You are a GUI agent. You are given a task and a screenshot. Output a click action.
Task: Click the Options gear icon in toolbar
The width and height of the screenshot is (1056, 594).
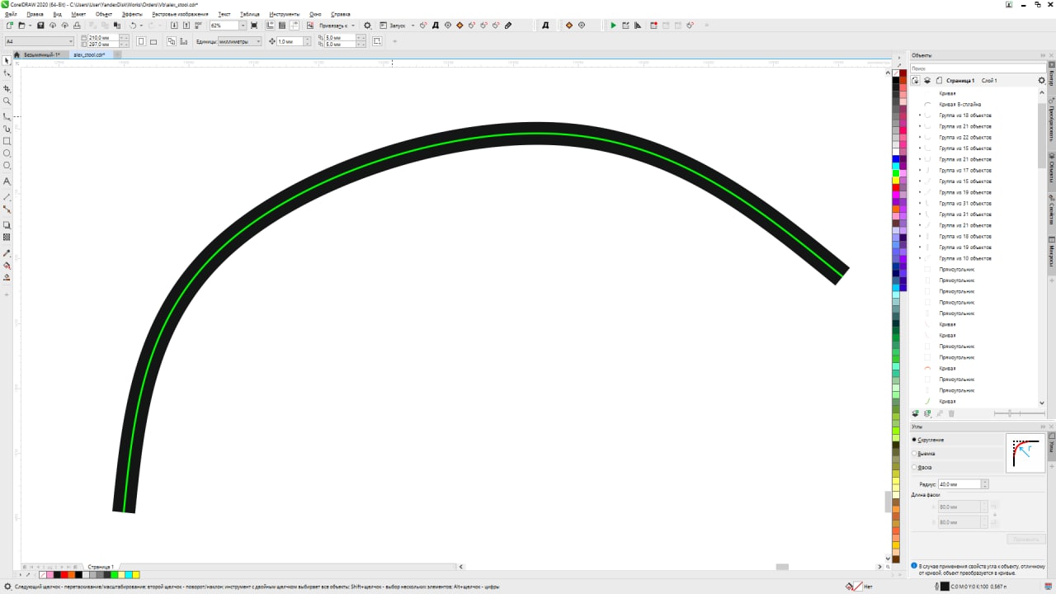[367, 25]
